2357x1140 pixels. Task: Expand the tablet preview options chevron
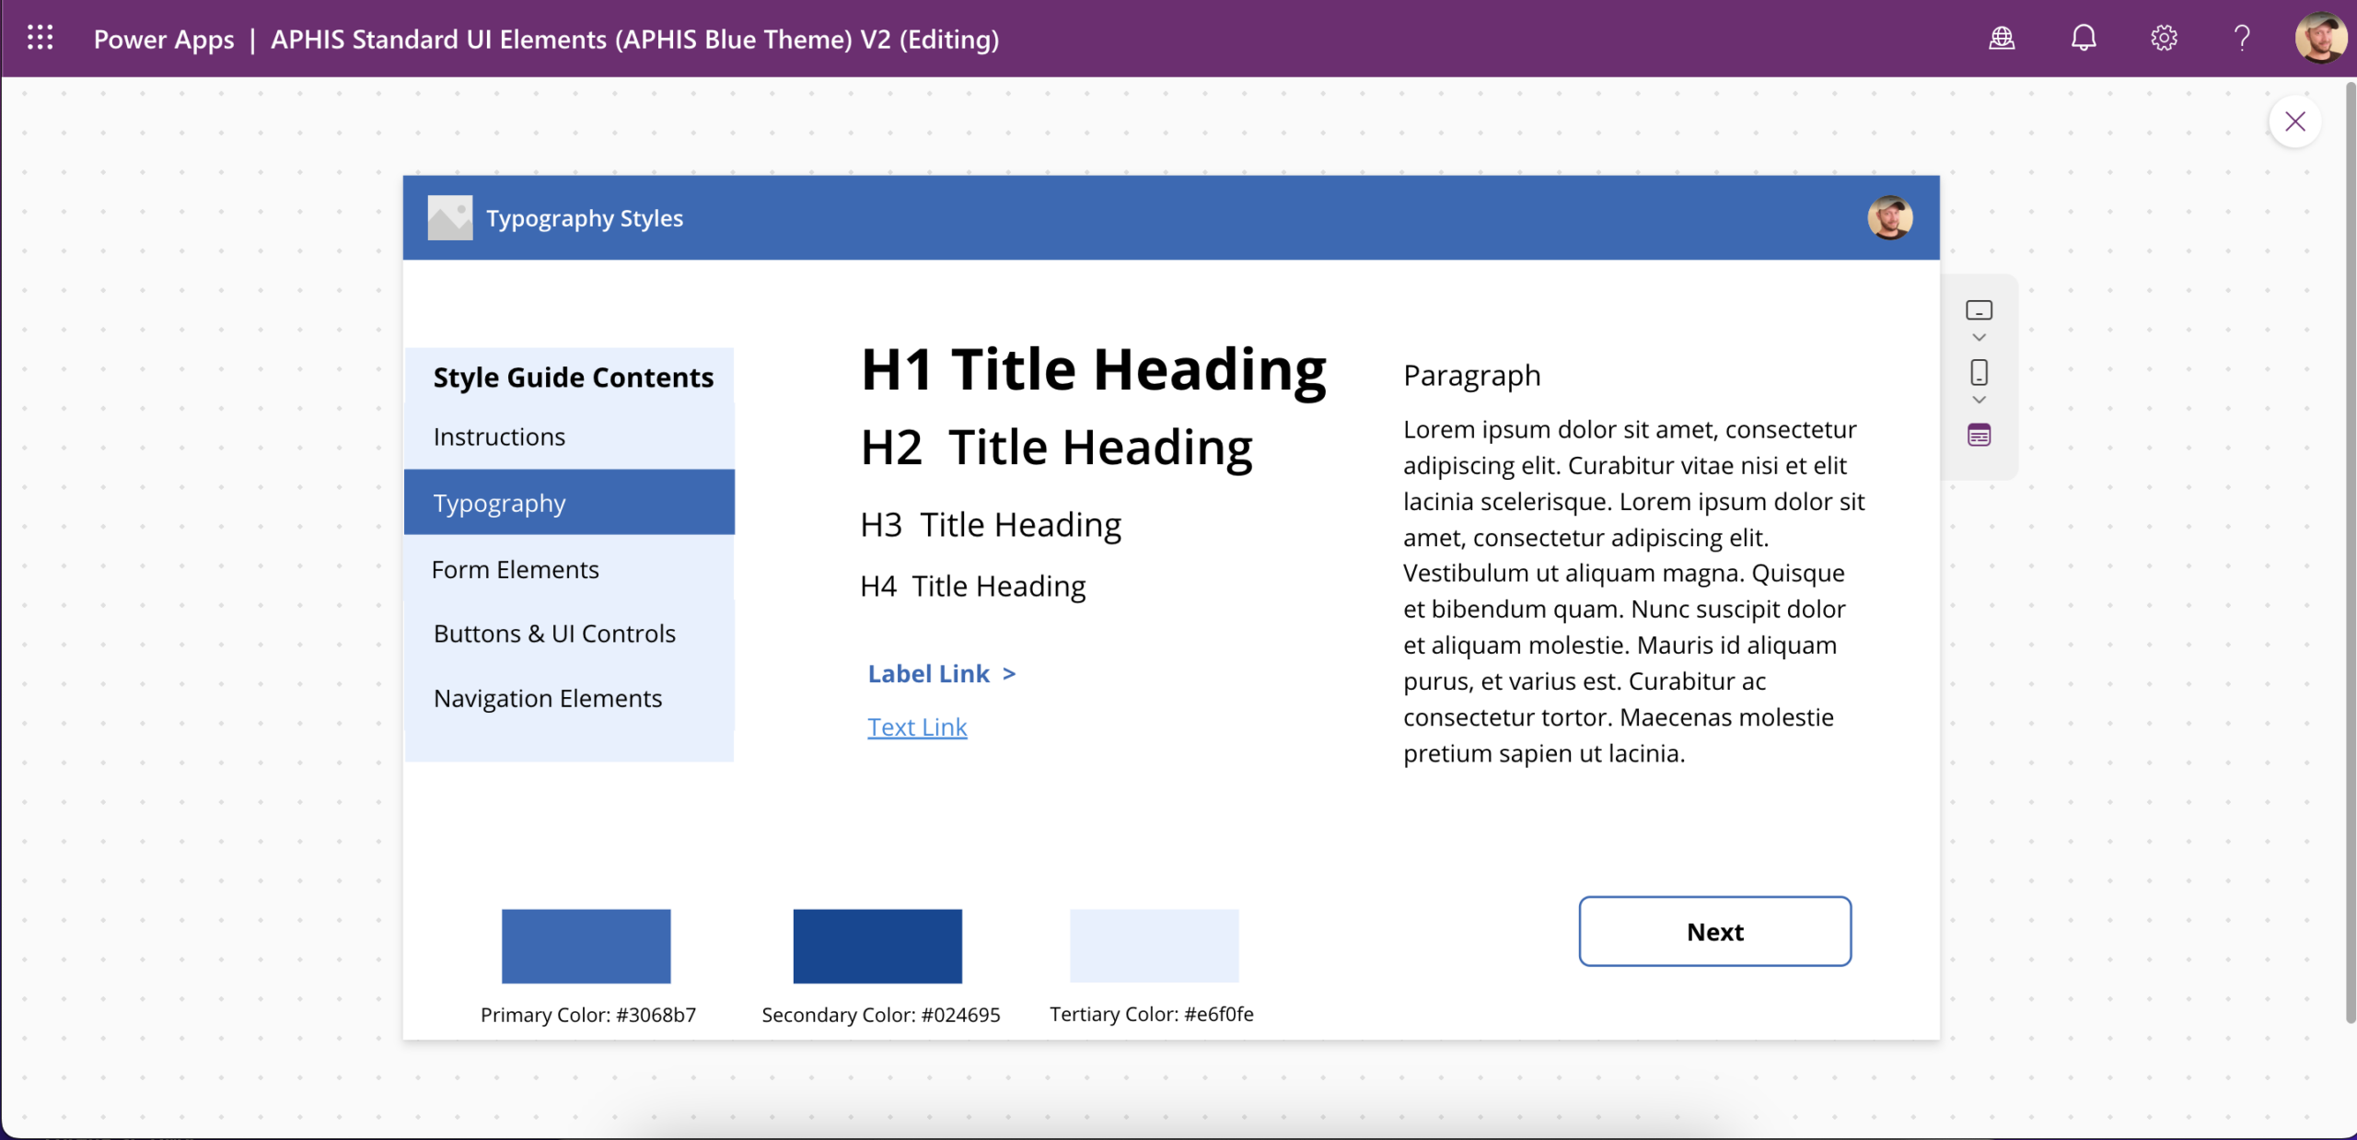[1979, 338]
